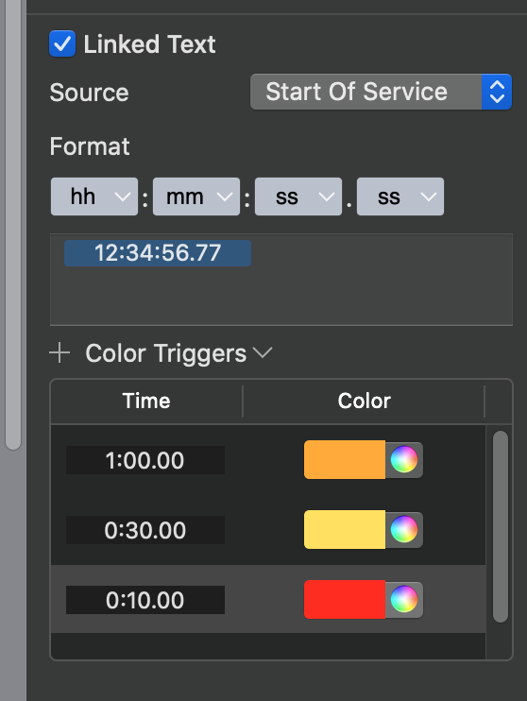Open color wheel for the yellow trigger

404,529
